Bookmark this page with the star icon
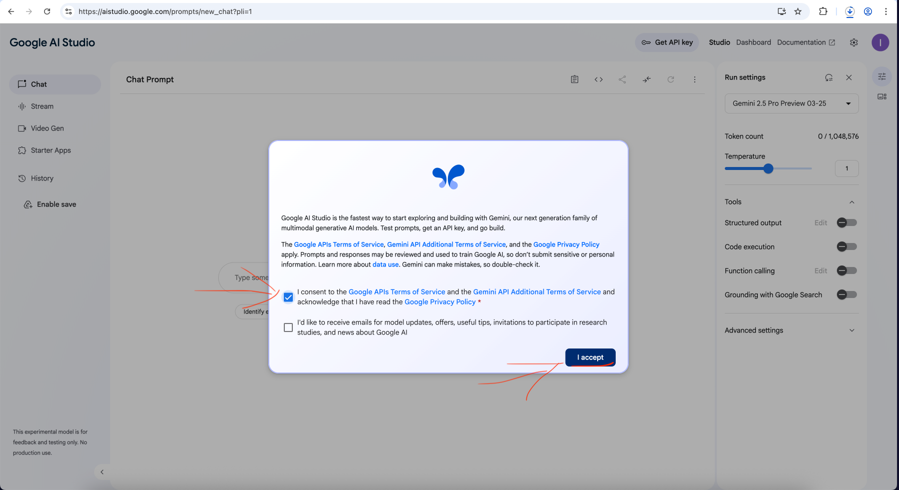899x490 pixels. (798, 11)
